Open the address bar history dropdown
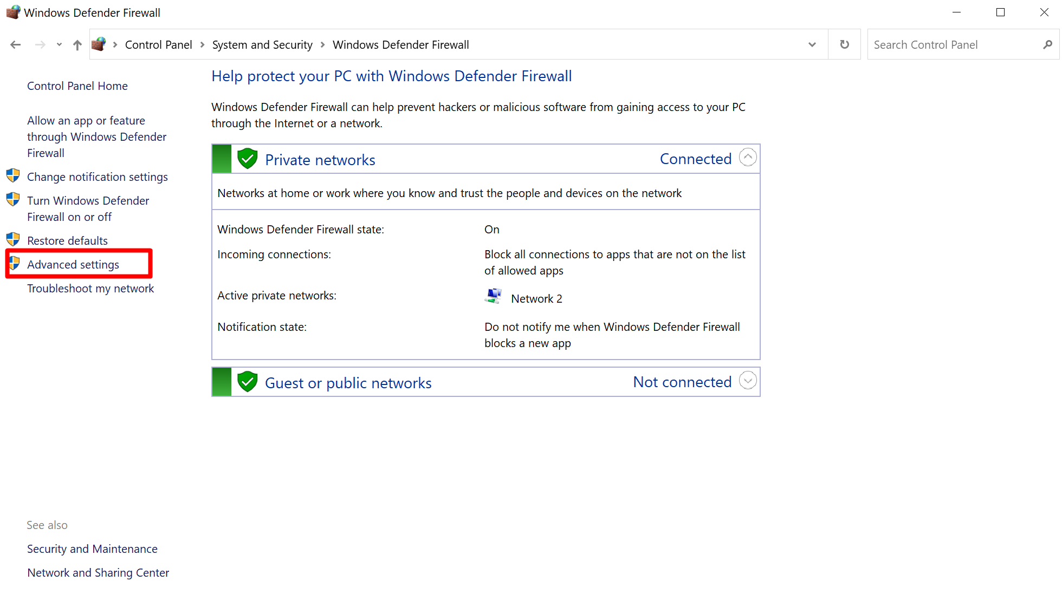 pos(812,45)
